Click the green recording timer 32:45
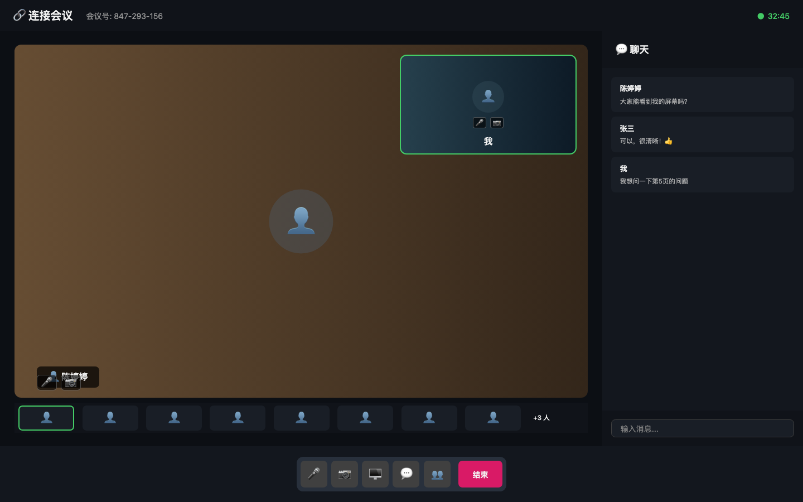This screenshot has width=803, height=502. coord(778,16)
